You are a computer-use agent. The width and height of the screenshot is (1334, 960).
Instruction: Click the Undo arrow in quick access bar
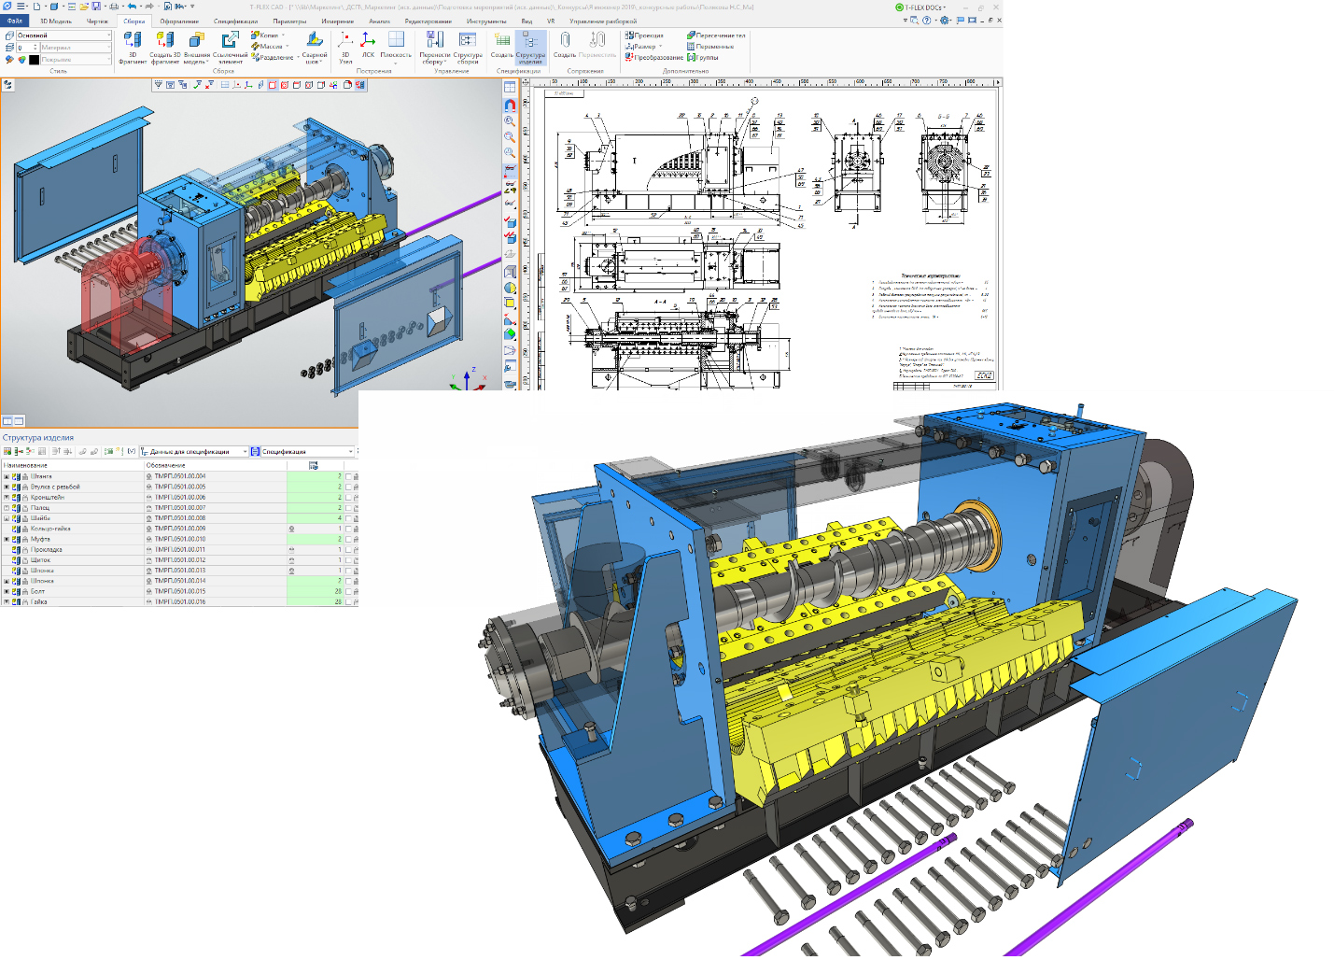pos(132,7)
